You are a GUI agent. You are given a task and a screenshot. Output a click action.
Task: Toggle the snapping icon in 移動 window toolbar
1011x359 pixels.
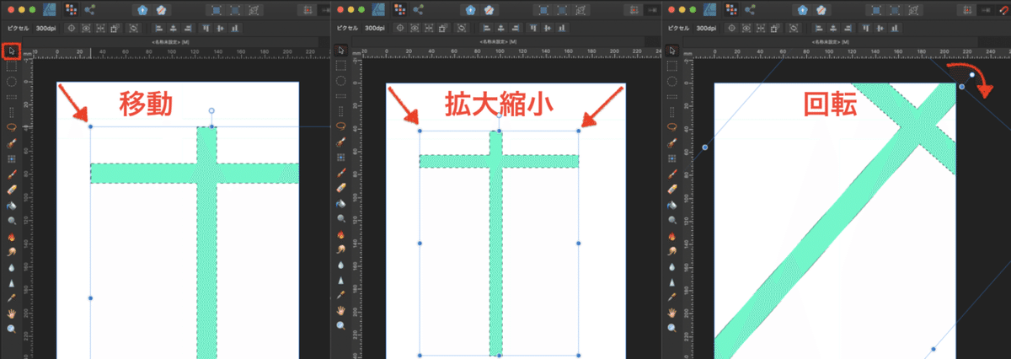click(308, 10)
